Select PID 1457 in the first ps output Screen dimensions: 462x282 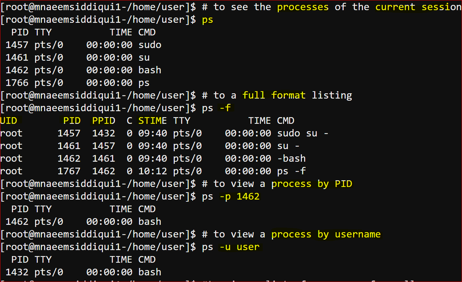point(17,45)
